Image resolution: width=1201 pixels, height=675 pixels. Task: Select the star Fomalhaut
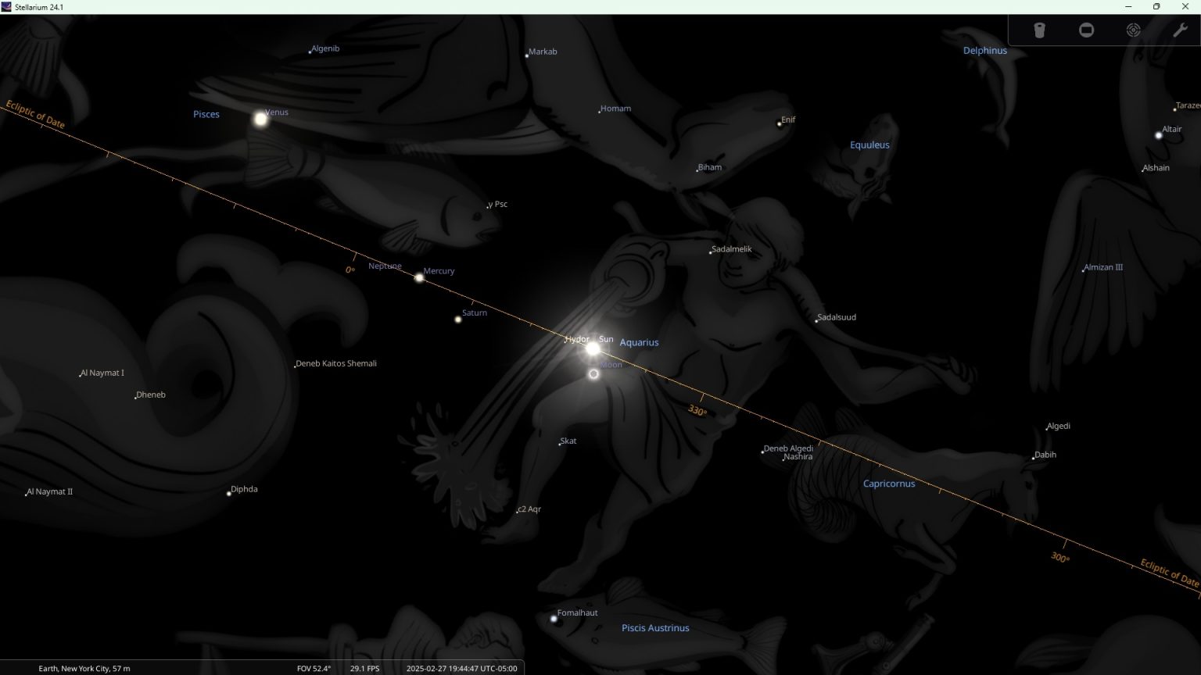(x=554, y=618)
